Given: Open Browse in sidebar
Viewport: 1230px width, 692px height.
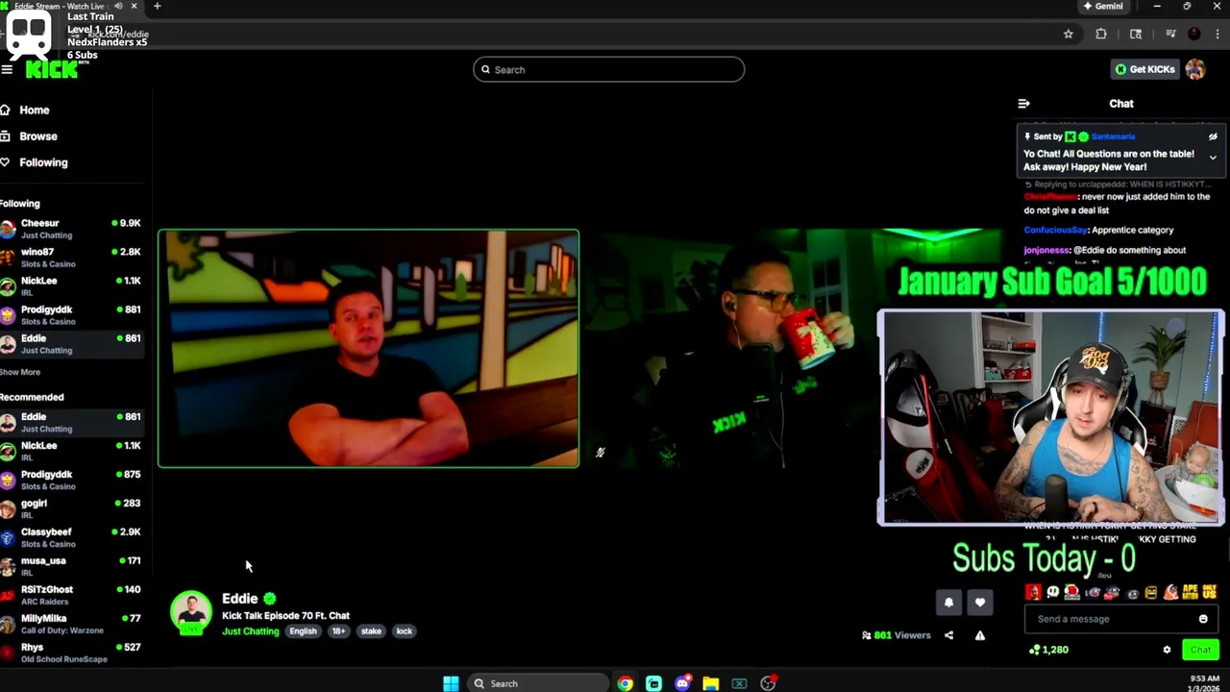Looking at the screenshot, I should pyautogui.click(x=37, y=136).
